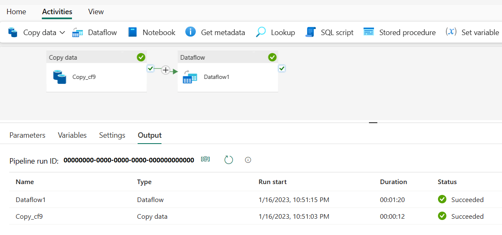Open the View tab

pos(96,12)
